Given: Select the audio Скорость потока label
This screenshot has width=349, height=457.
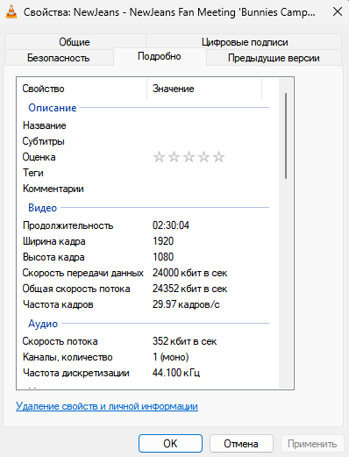Looking at the screenshot, I should [x=60, y=341].
